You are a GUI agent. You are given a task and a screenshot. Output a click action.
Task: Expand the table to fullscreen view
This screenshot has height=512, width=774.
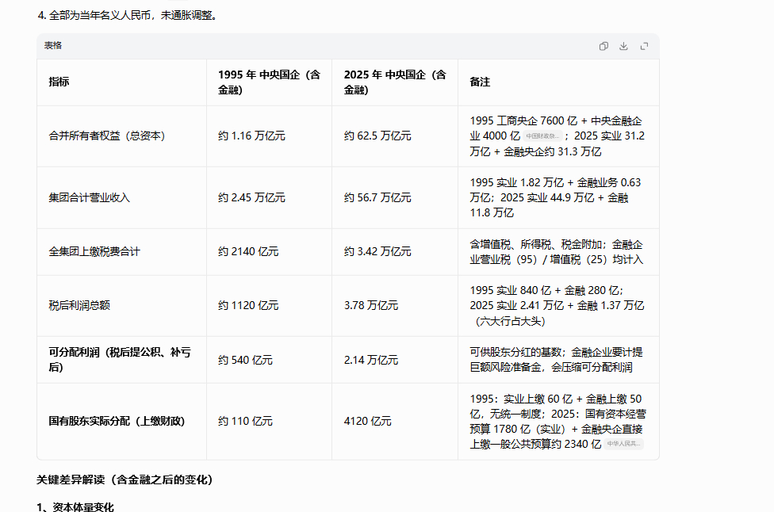point(644,46)
